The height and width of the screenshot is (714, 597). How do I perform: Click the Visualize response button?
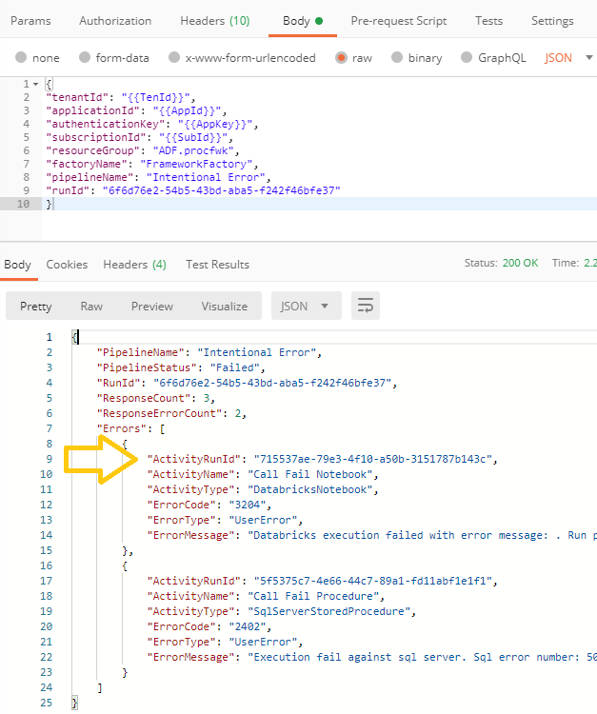click(x=224, y=306)
